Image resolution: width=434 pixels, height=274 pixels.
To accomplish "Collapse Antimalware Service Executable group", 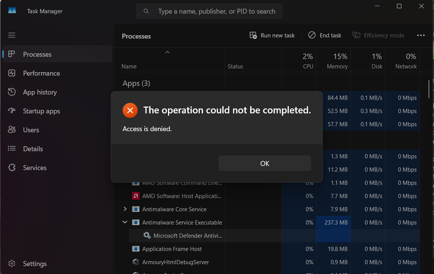I will click(125, 222).
